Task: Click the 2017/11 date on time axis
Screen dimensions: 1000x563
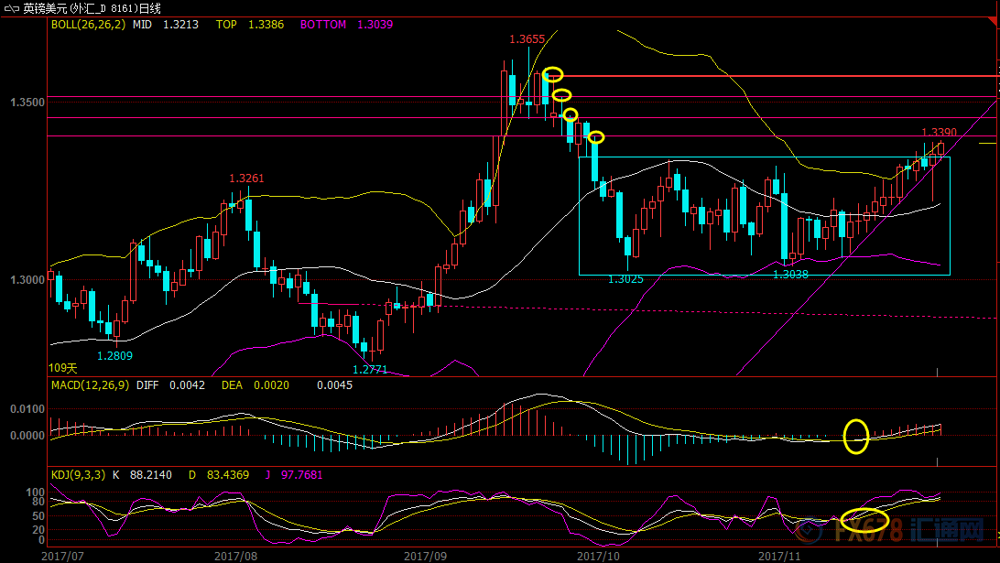Action: click(x=777, y=555)
